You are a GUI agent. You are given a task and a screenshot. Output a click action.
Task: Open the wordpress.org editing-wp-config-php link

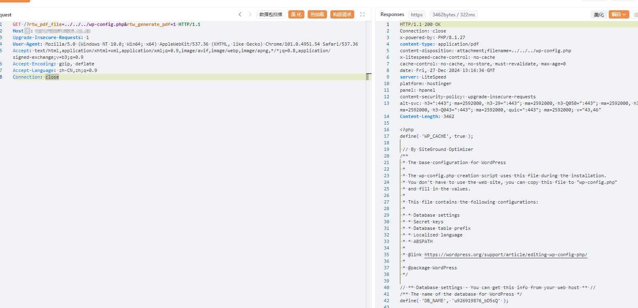pyautogui.click(x=506, y=255)
